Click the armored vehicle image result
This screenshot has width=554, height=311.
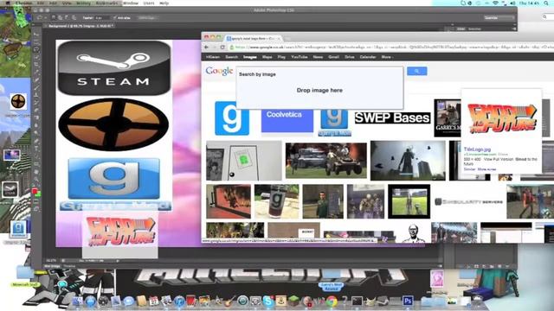click(x=325, y=161)
